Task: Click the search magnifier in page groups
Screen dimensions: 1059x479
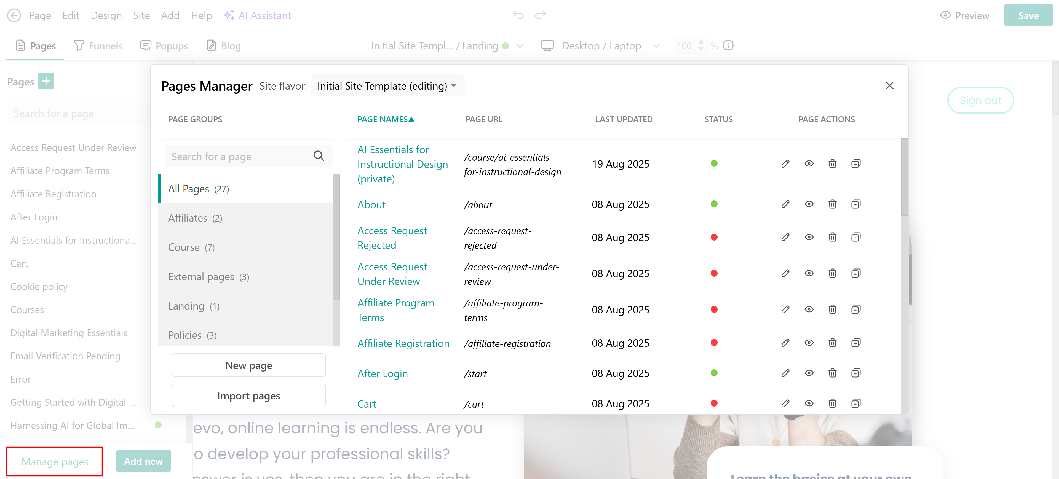Action: 319,156
